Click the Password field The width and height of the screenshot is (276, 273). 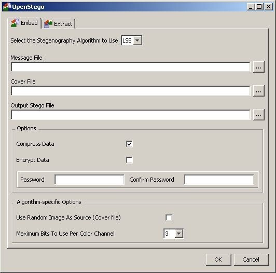click(89, 180)
